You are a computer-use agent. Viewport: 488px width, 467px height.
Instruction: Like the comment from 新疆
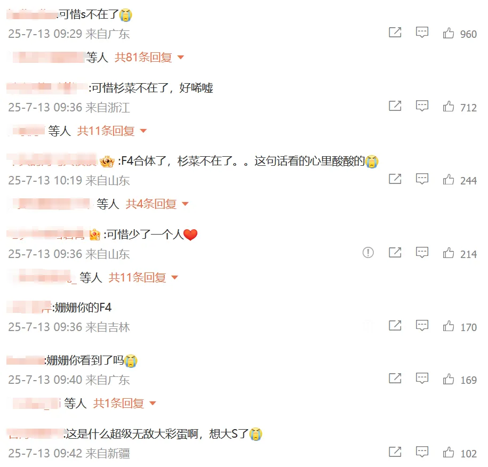(x=448, y=453)
